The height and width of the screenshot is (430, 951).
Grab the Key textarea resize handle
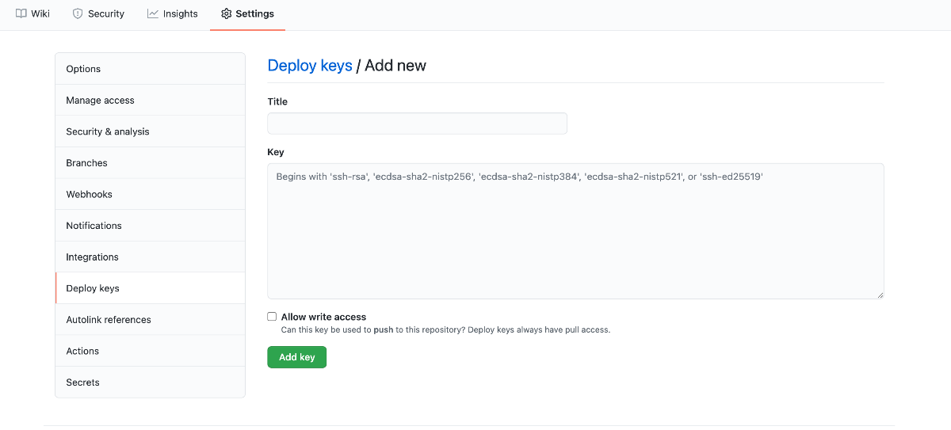[880, 295]
